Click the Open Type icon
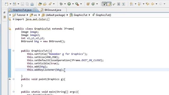Image resolution: width=169 pixels, height=95 pixels. tap(40, 4)
